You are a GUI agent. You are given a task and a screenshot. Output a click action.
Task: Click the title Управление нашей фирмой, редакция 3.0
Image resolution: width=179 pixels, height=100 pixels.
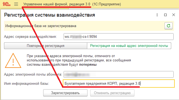[57, 4]
